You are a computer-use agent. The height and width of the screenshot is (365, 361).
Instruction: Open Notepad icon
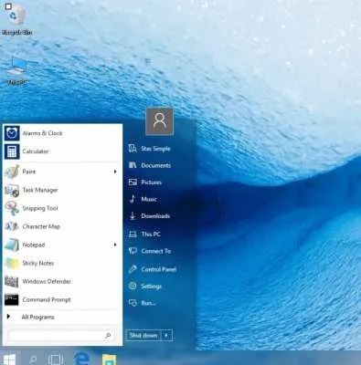(x=12, y=245)
